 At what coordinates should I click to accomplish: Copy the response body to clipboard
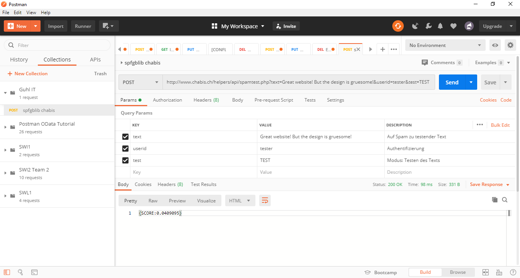pos(494,200)
